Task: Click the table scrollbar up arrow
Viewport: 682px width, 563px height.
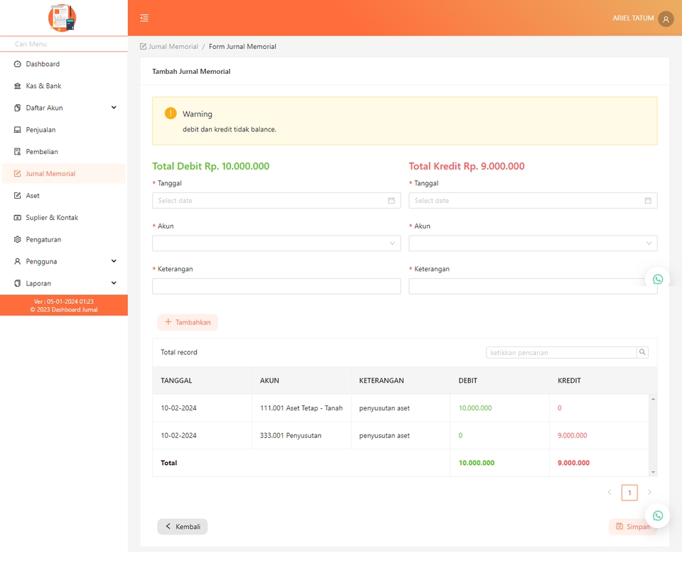Action: tap(653, 399)
